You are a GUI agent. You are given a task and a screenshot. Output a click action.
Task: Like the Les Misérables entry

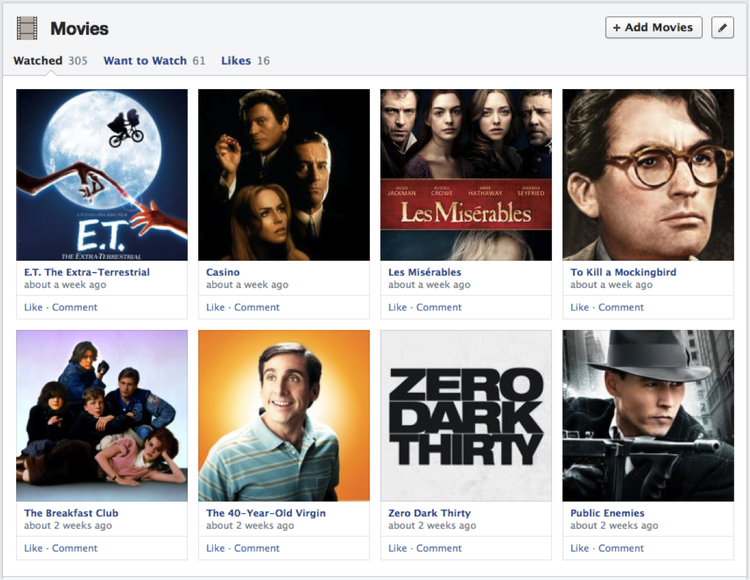(x=397, y=307)
